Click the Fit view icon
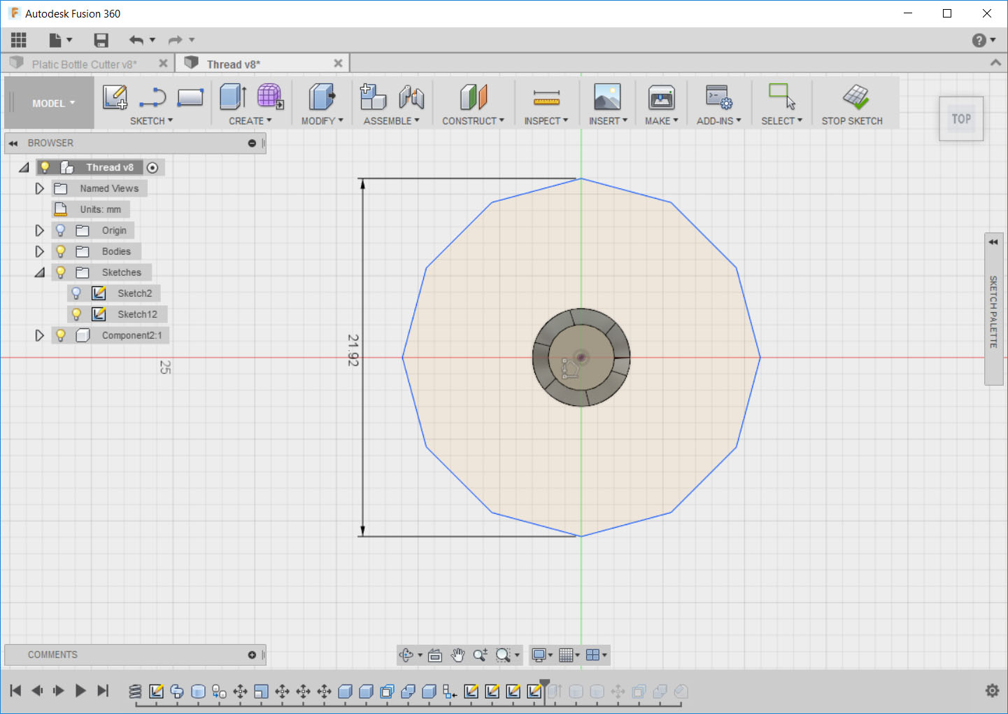Viewport: 1008px width, 714px height. click(435, 654)
